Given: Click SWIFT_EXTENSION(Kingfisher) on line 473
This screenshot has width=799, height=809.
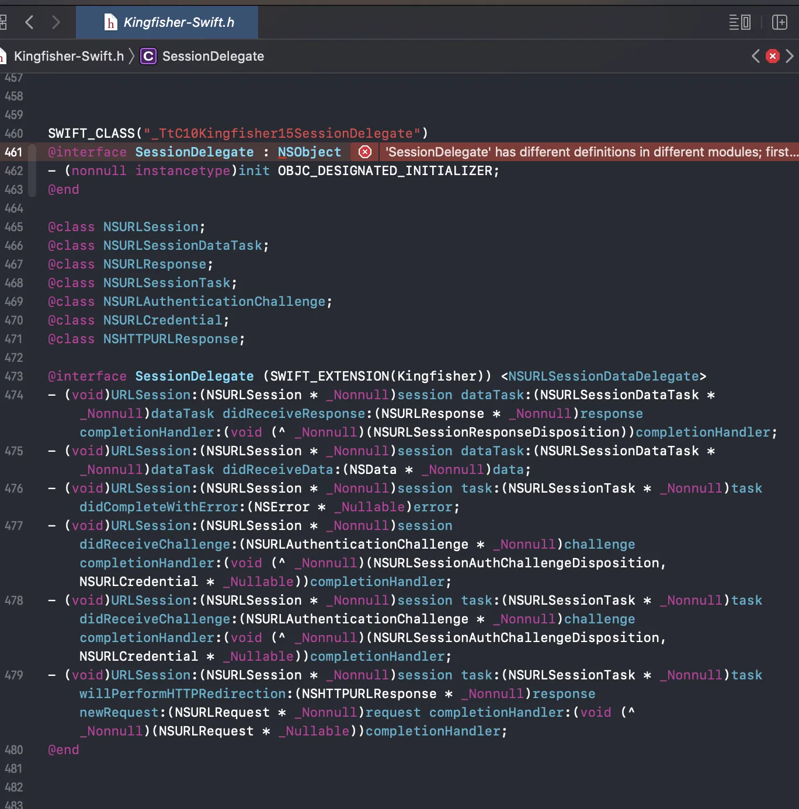Looking at the screenshot, I should [x=377, y=376].
